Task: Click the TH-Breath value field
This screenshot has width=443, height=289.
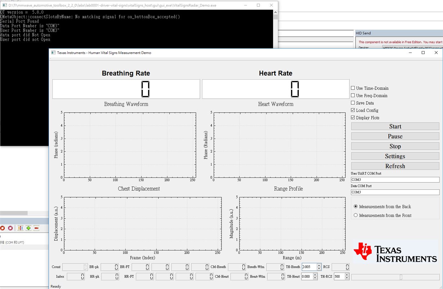Action: pos(309,267)
